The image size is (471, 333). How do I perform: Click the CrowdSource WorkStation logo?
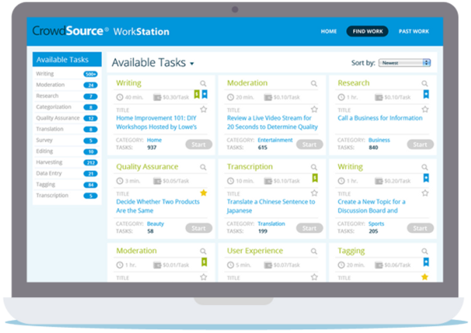(x=101, y=31)
